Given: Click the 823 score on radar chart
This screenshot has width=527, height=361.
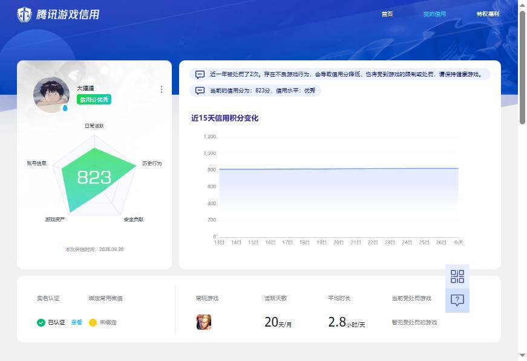Looking at the screenshot, I should point(94,177).
